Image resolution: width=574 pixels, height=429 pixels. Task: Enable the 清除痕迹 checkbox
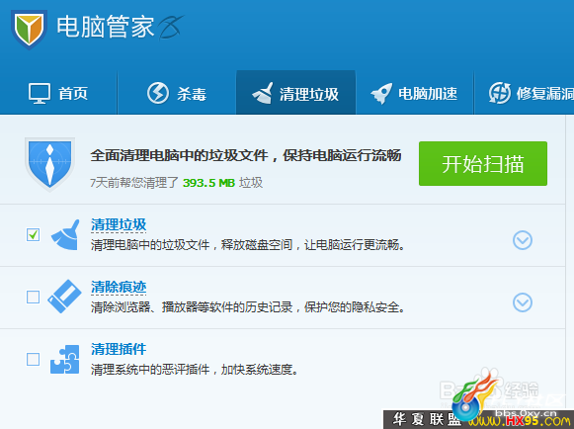[33, 297]
